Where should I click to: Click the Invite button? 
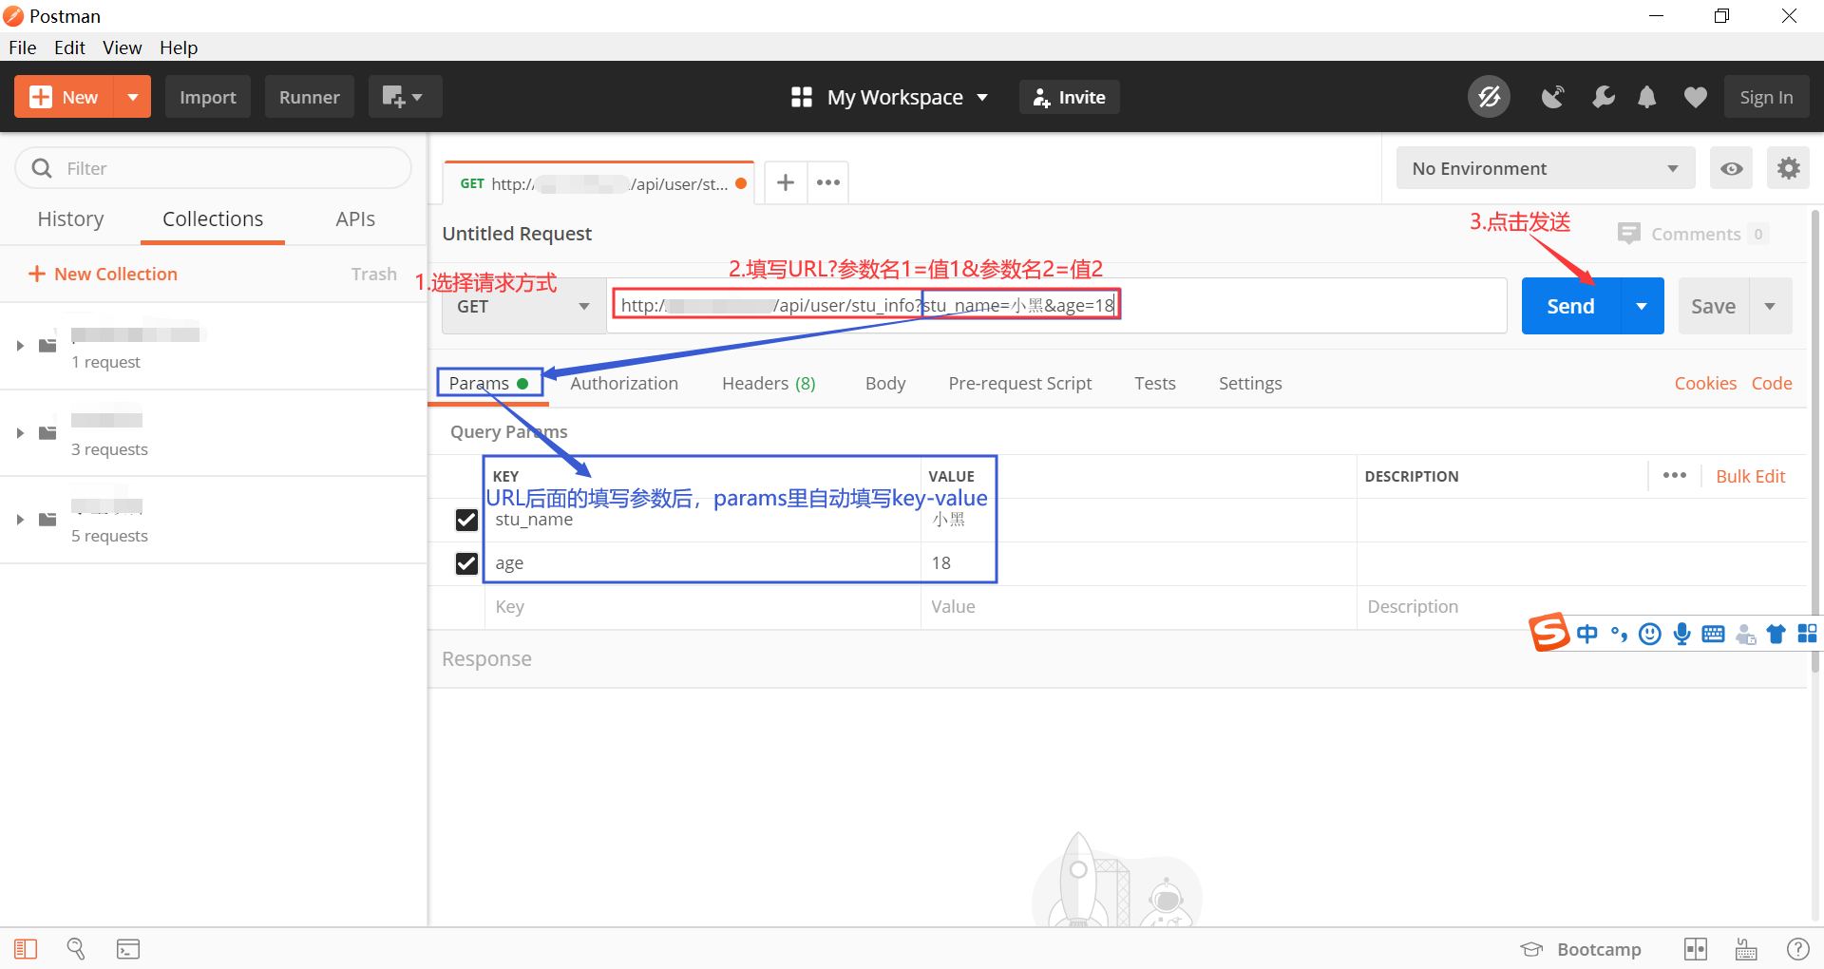point(1070,97)
